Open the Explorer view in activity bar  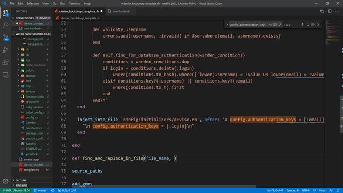pos(5,13)
